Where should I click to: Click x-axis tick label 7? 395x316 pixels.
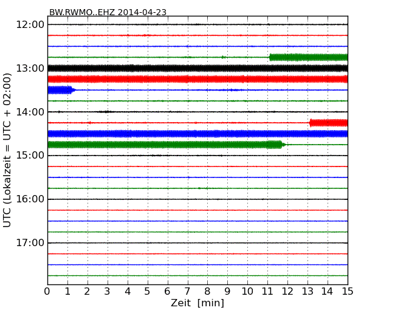(x=187, y=292)
